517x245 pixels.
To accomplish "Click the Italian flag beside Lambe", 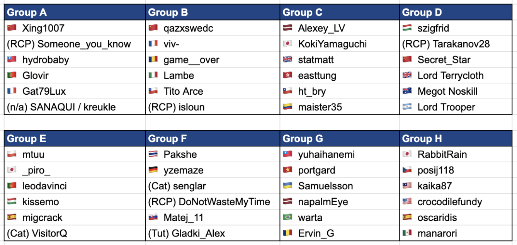I will click(153, 75).
